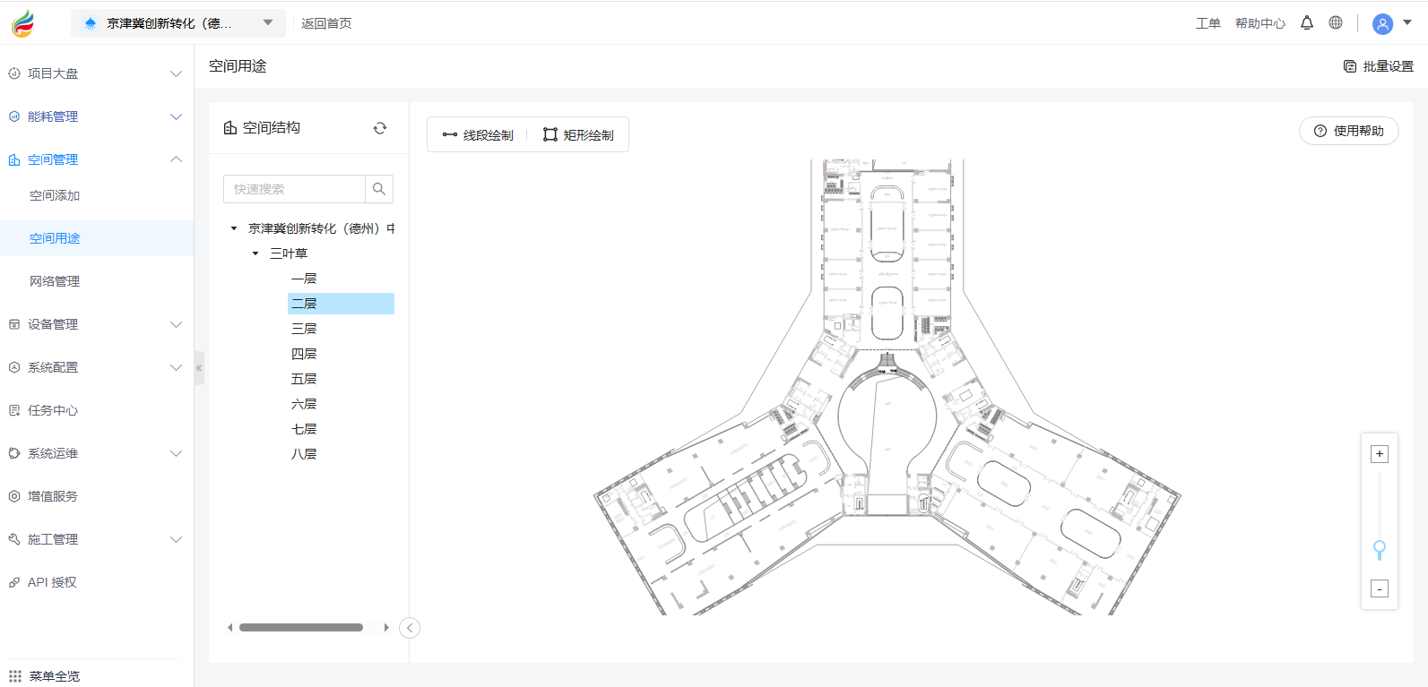Expand the 能耗管理 menu
The width and height of the screenshot is (1428, 687).
[96, 116]
